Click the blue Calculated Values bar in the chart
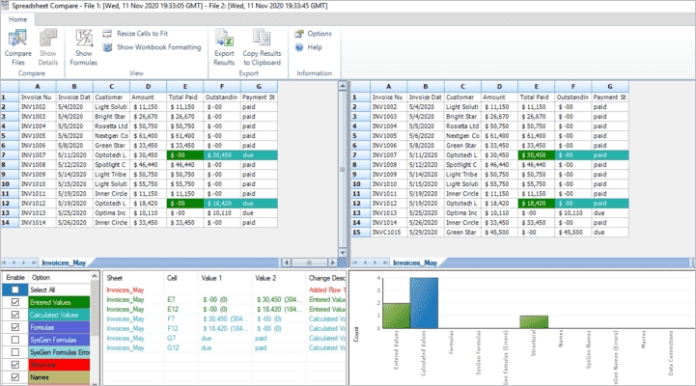Screen dimensions: 696x386 [424, 303]
